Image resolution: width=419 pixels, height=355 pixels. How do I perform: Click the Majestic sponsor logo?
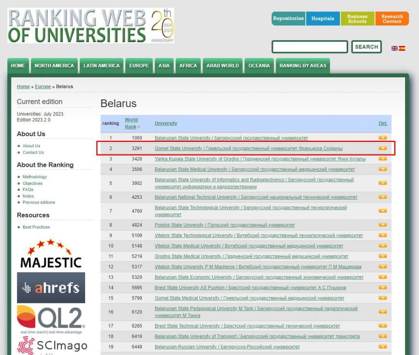point(51,254)
